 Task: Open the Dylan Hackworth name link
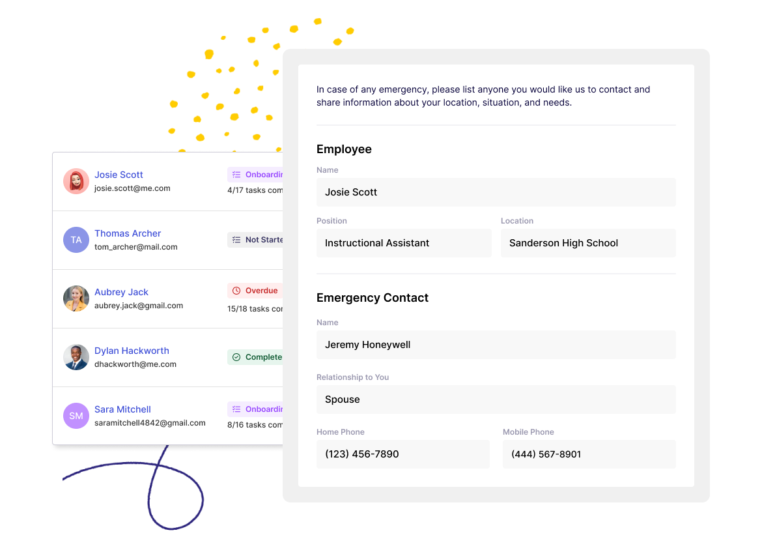132,351
